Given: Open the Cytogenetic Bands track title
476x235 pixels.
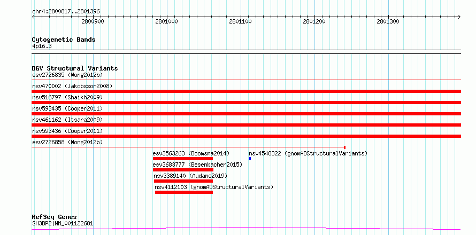Looking at the screenshot, I should click(x=64, y=40).
